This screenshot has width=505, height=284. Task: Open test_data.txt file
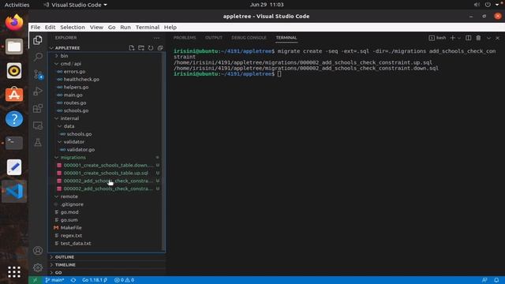(x=76, y=244)
